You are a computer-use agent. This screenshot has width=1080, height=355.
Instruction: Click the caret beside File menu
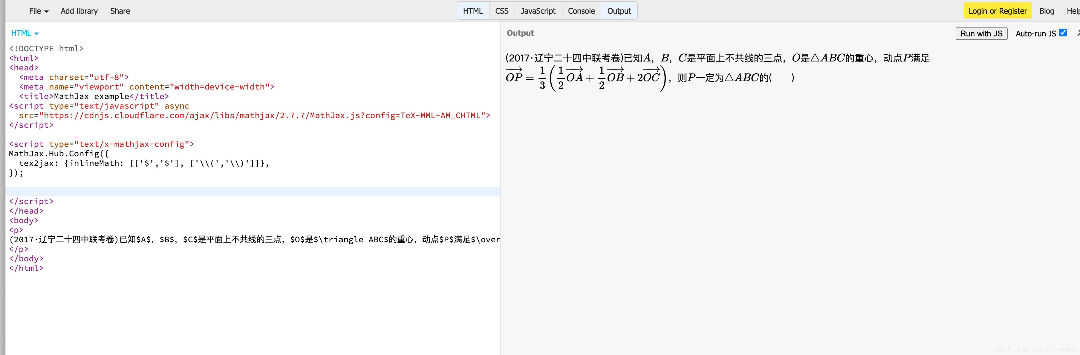click(47, 12)
